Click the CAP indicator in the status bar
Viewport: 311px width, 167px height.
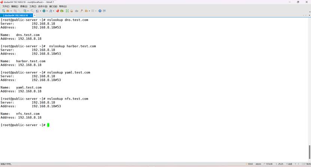pyautogui.click(x=304, y=164)
